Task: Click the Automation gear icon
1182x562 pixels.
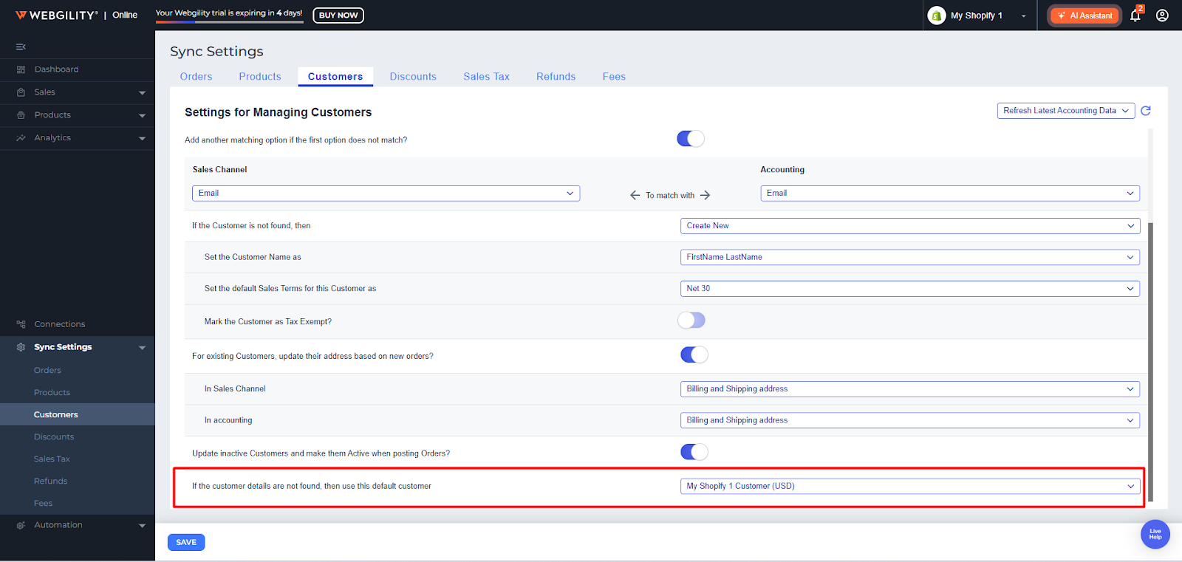Action: pos(21,525)
